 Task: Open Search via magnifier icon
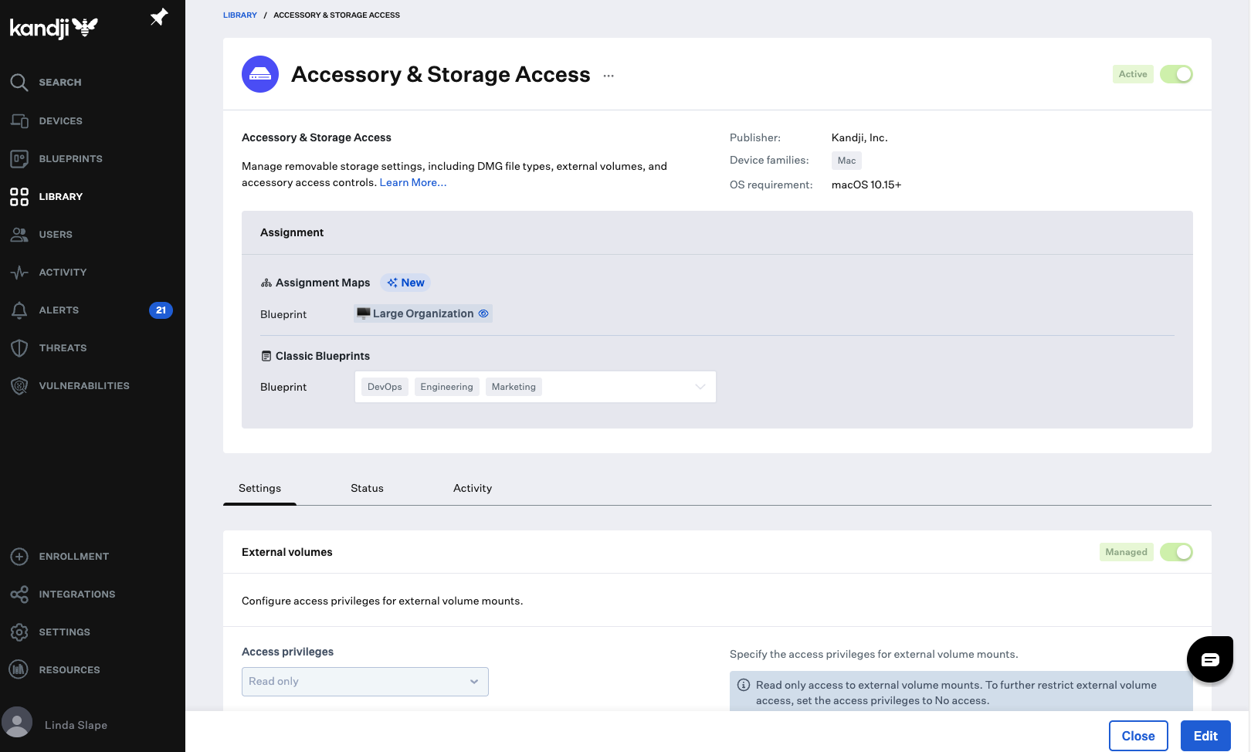[19, 83]
